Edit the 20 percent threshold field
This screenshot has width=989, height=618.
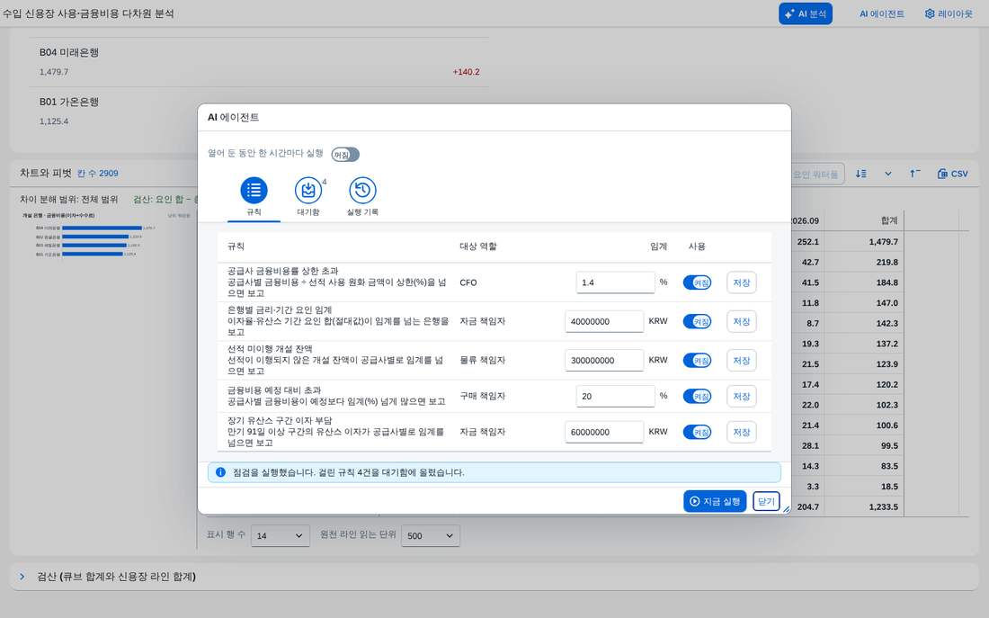[x=615, y=397]
